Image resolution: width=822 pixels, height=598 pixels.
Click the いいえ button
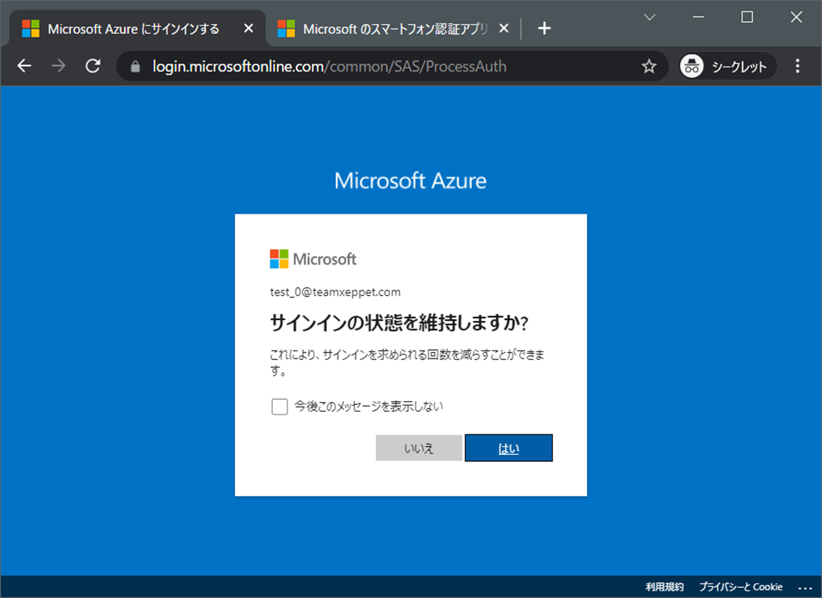point(419,448)
